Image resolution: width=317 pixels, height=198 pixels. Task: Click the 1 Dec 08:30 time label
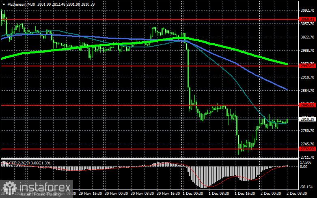click(x=219, y=194)
